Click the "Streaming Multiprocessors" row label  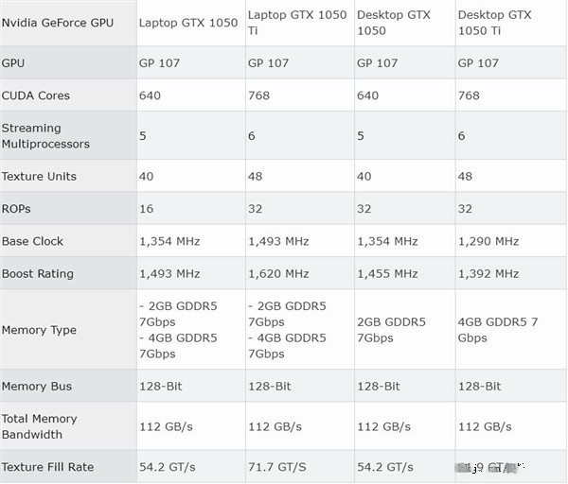click(45, 136)
